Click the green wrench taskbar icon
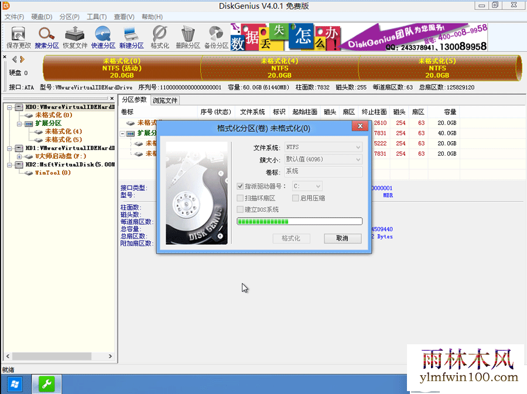 click(x=46, y=384)
